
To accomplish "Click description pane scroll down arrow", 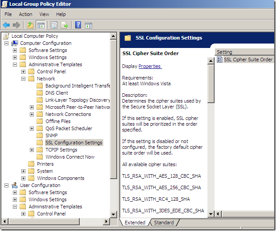I will (211, 214).
